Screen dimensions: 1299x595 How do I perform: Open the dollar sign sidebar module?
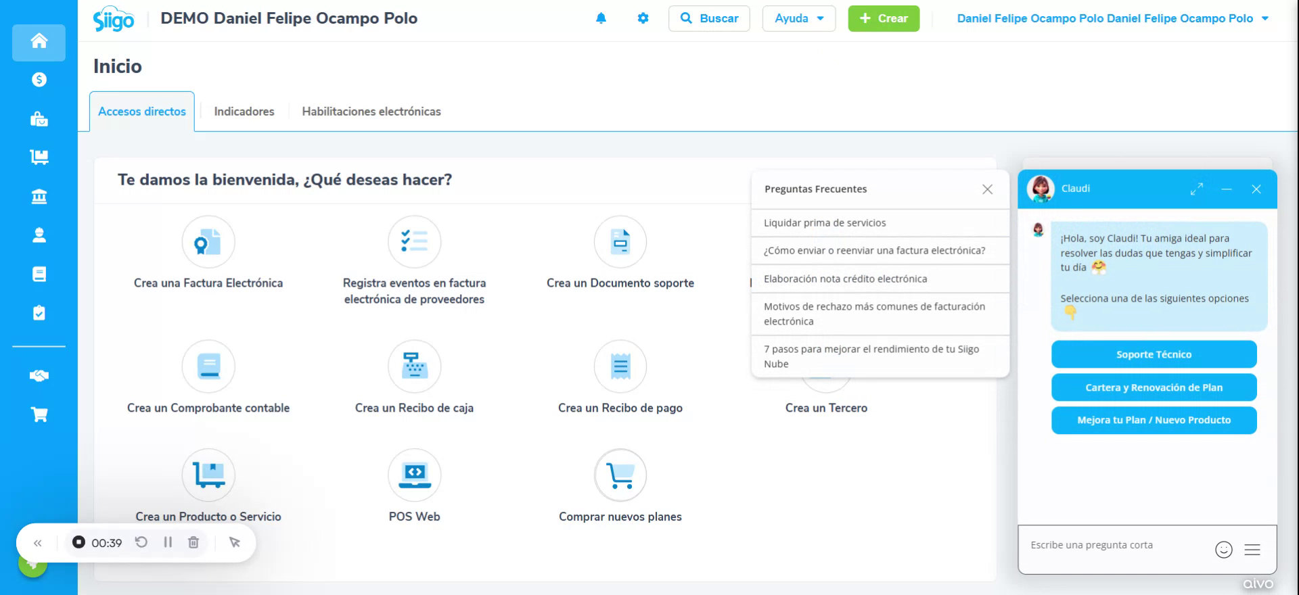[39, 80]
